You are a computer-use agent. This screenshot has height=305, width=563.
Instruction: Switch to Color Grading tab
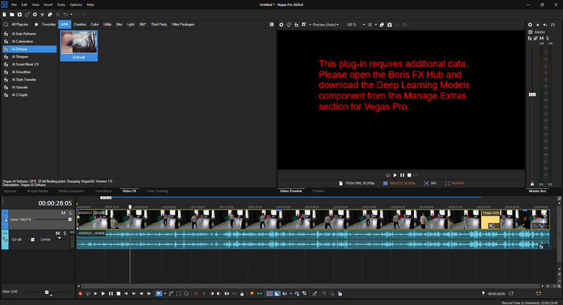[x=157, y=191]
